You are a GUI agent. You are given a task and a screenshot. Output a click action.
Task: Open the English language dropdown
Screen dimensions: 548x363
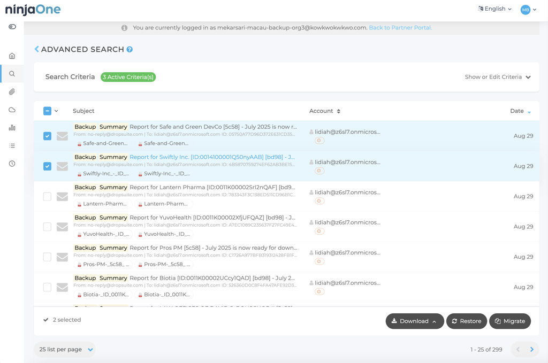494,9
